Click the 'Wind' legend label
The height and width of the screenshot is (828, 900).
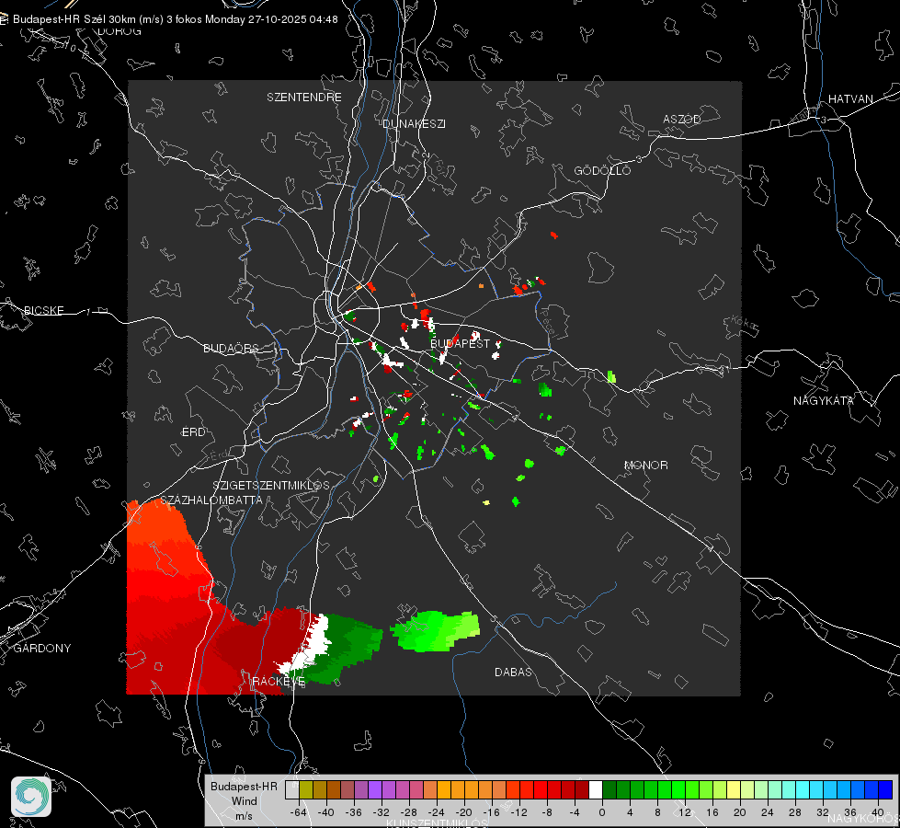(244, 801)
